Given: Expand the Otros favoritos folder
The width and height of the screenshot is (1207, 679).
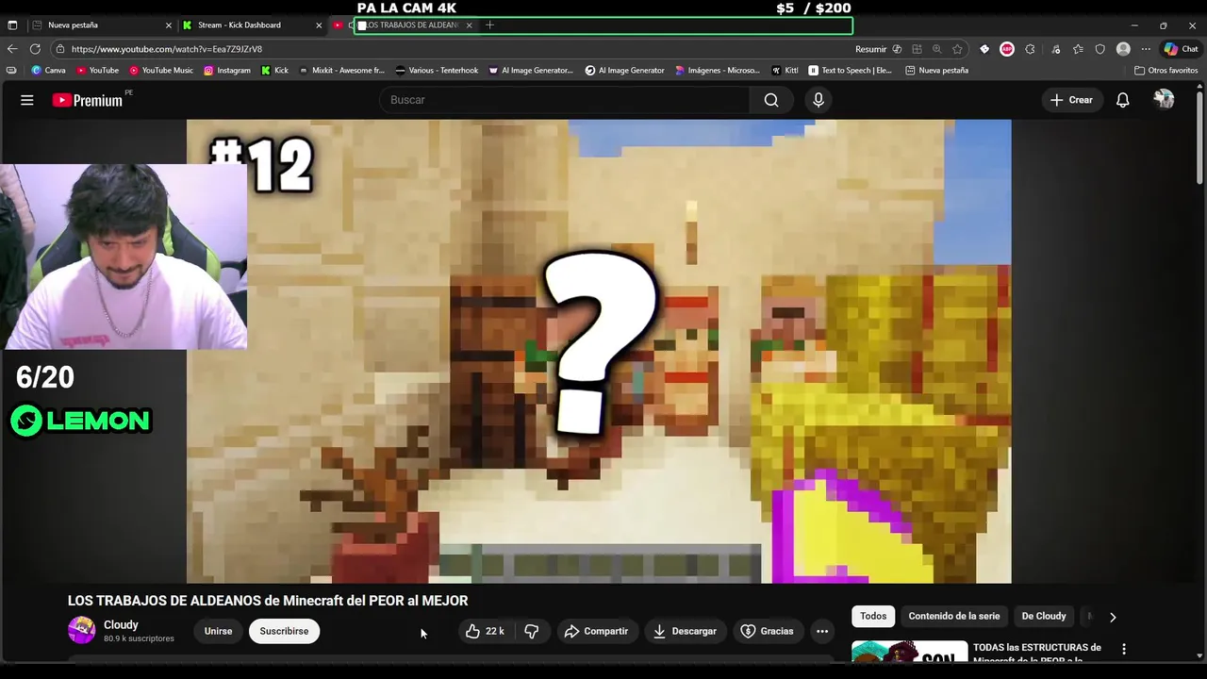Looking at the screenshot, I should (1166, 71).
